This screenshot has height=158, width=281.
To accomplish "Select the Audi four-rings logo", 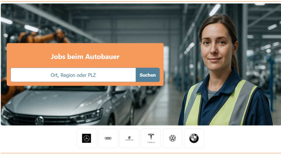I will (108, 138).
